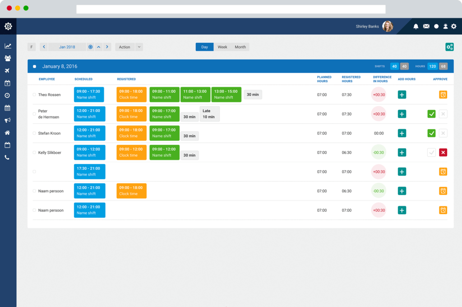Open the phone contact icon
The width and height of the screenshot is (462, 307).
7,158
